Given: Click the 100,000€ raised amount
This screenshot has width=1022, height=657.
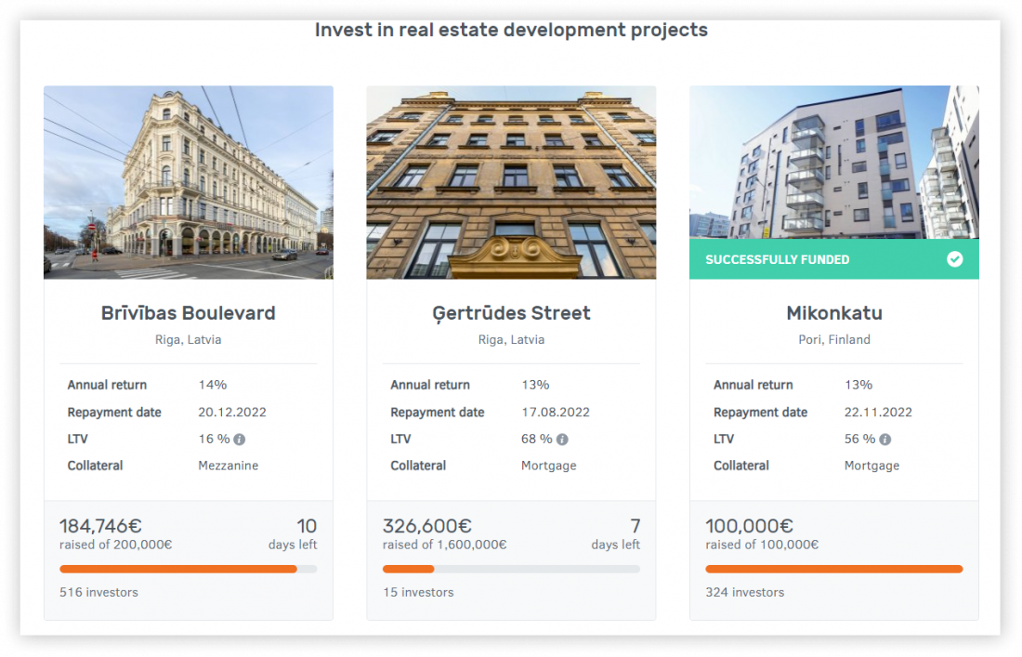Looking at the screenshot, I should 750,526.
